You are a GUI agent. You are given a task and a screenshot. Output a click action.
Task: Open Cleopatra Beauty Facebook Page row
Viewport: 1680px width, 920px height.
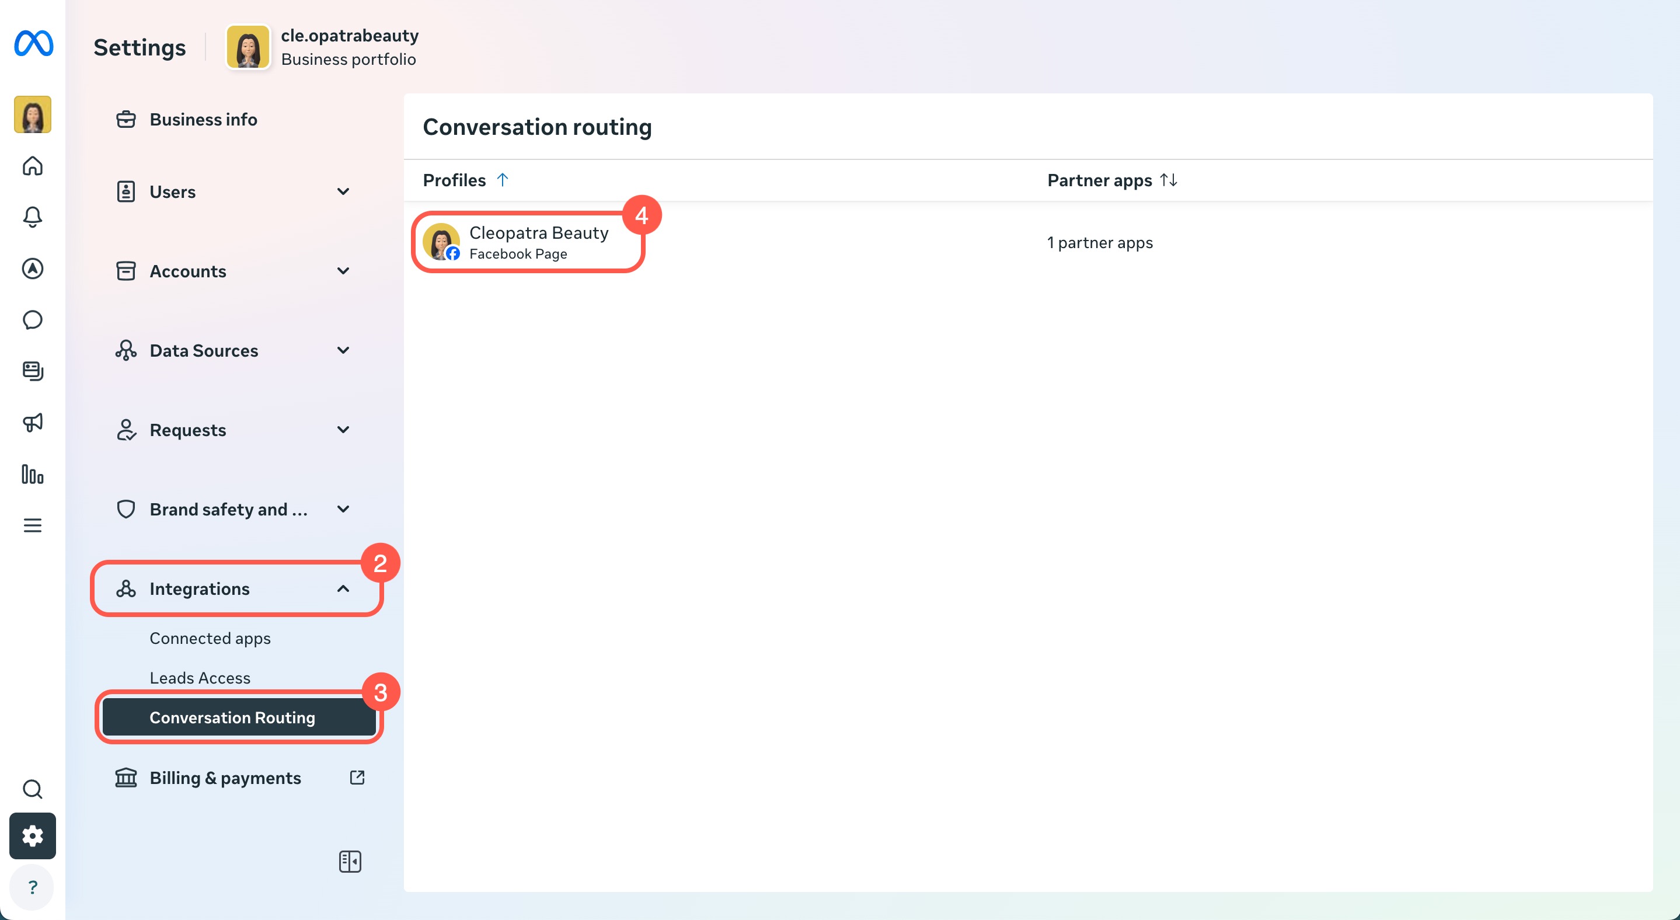pos(538,243)
